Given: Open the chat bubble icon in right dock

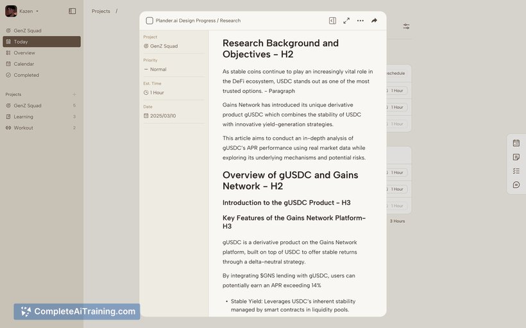Looking at the screenshot, I should (516, 185).
